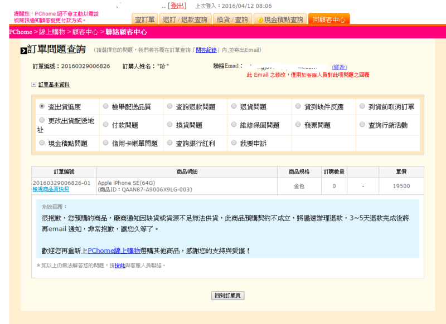Click the unit price 19500
Screen dimensions: 446x324
coord(401,186)
